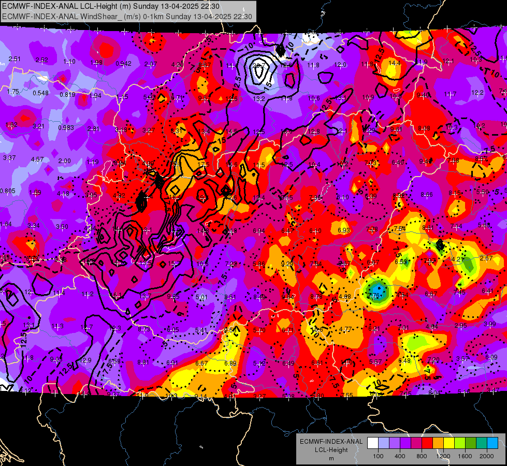Click the wind shear value 0.805
The height and width of the screenshot is (466, 507).
tap(7, 191)
